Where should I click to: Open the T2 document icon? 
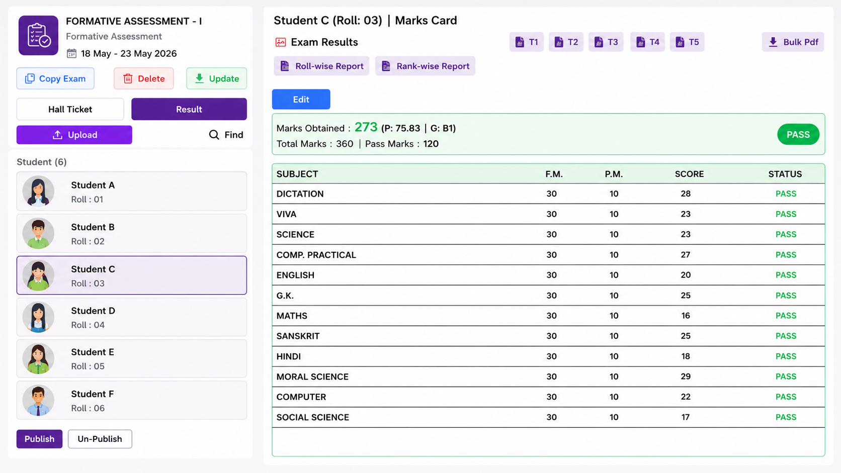click(559, 42)
